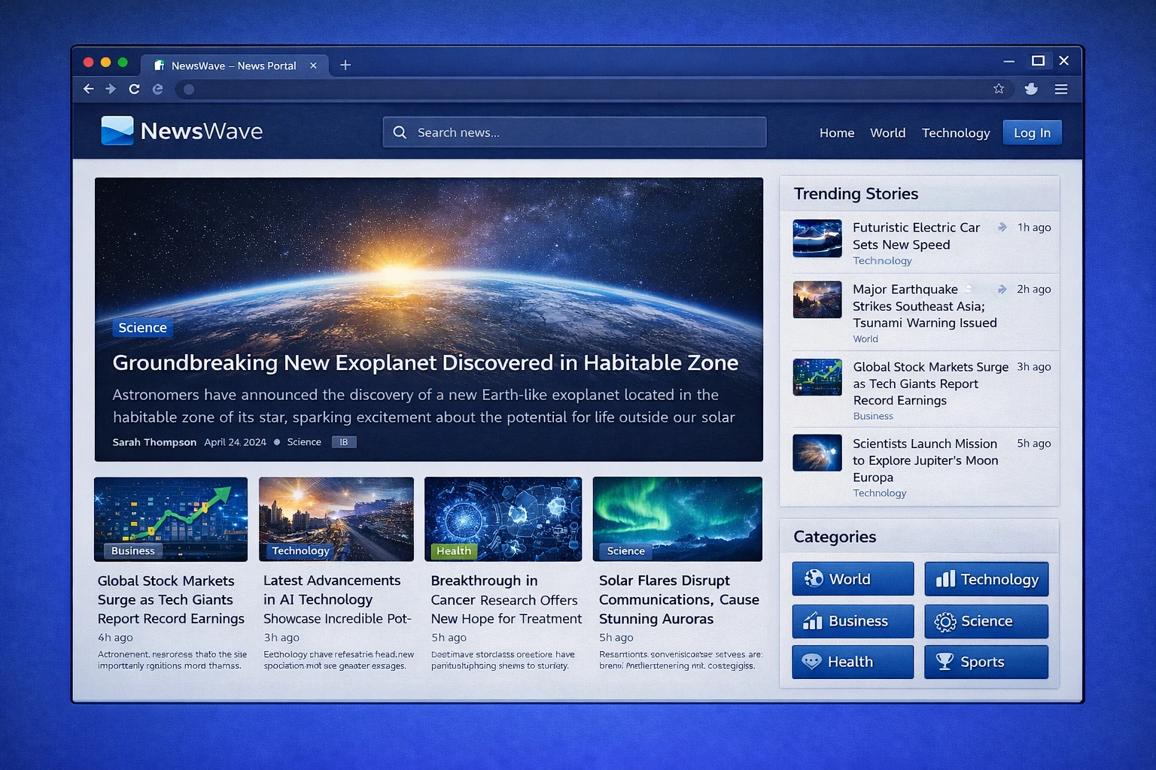Bookmark this page with the star icon

(x=999, y=89)
